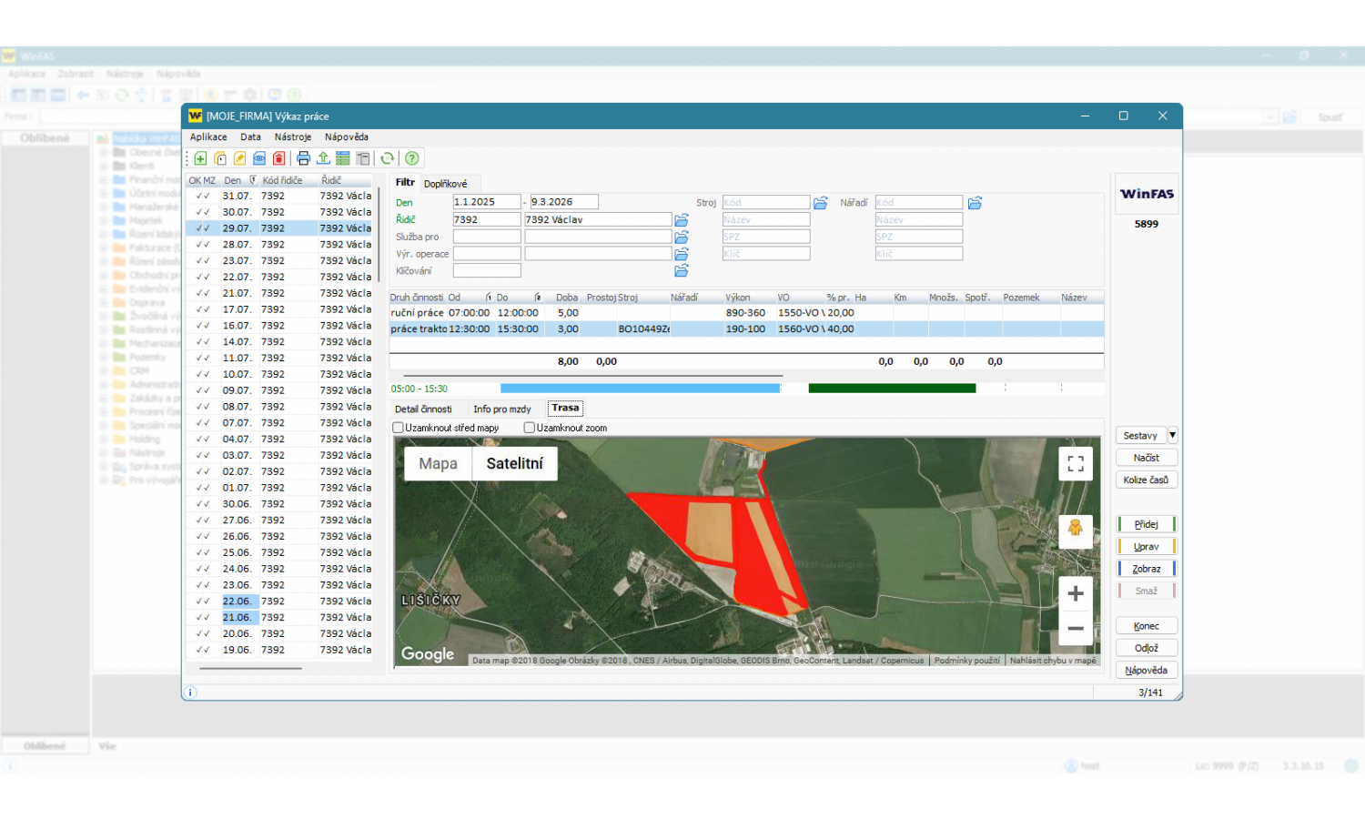Click the red delete record toolbar icon

click(279, 158)
